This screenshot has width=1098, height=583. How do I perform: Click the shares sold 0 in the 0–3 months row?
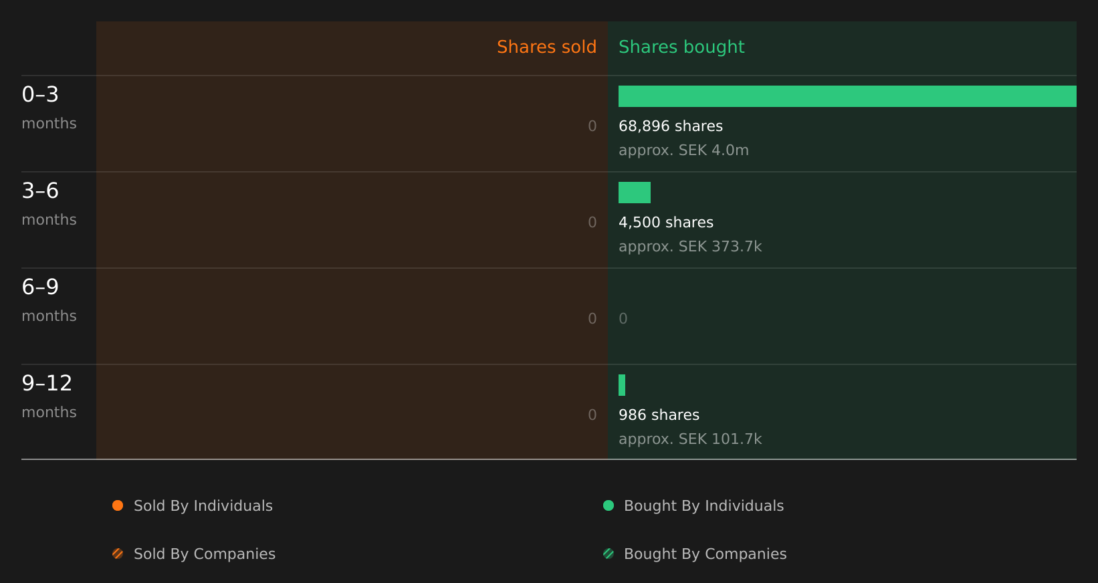592,126
